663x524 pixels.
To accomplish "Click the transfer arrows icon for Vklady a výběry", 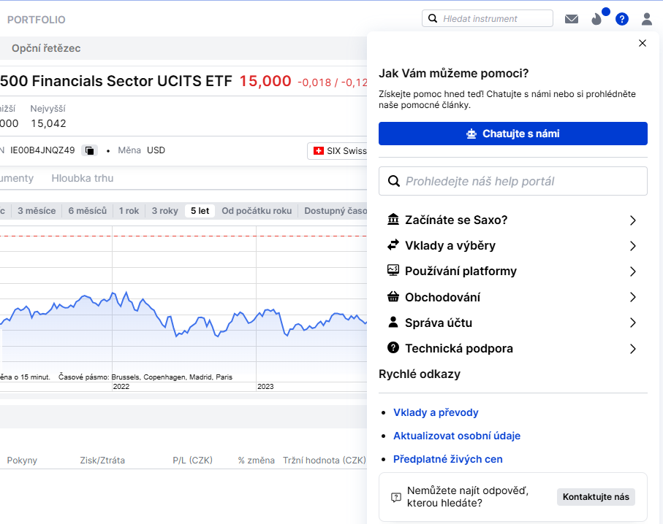I will (x=393, y=245).
